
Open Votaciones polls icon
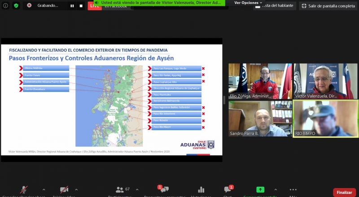pyautogui.click(x=201, y=190)
